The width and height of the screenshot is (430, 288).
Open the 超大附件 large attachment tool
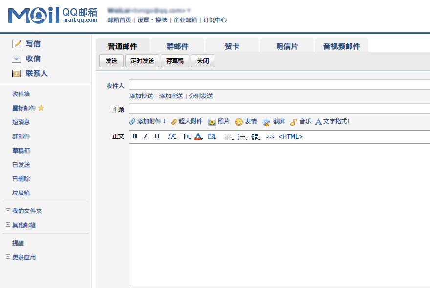(x=173, y=122)
